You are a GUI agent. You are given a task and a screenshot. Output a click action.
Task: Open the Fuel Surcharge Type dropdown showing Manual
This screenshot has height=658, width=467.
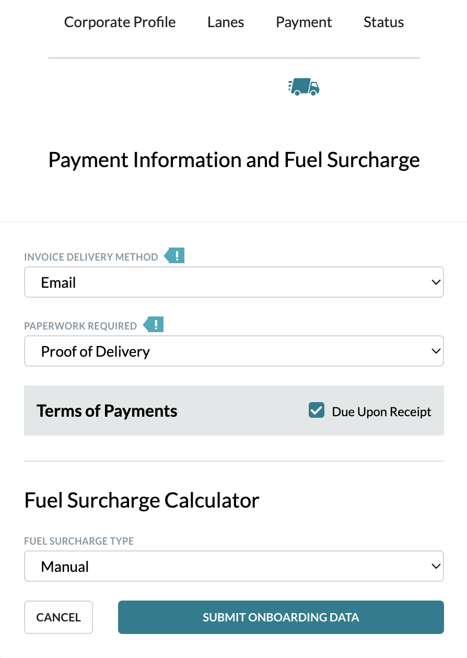click(x=234, y=566)
